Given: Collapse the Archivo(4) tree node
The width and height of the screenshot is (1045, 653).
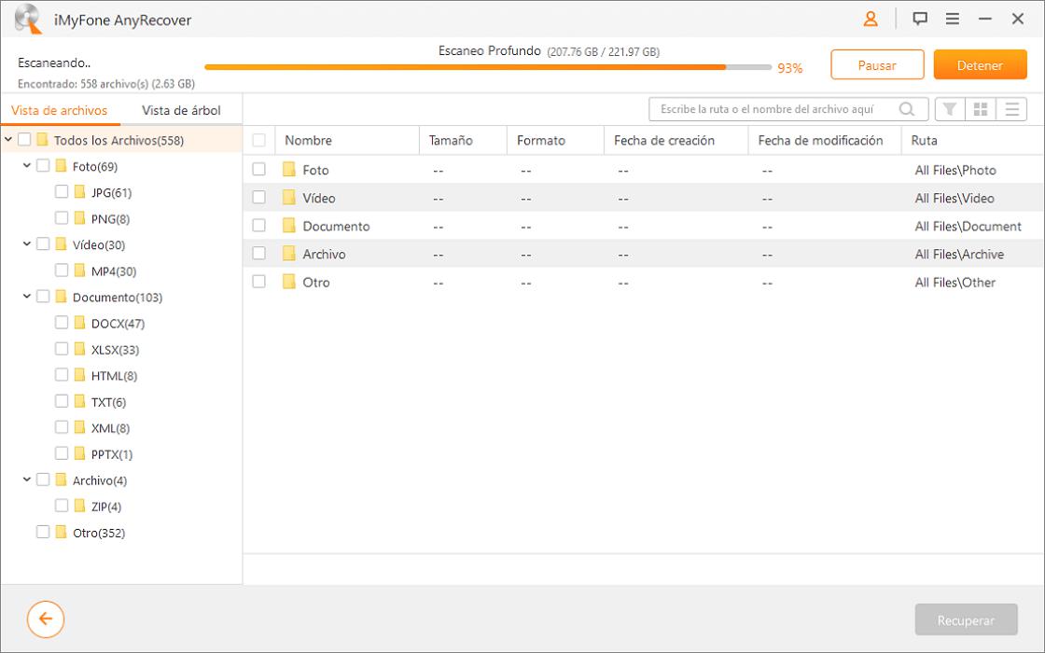Looking at the screenshot, I should coord(27,480).
